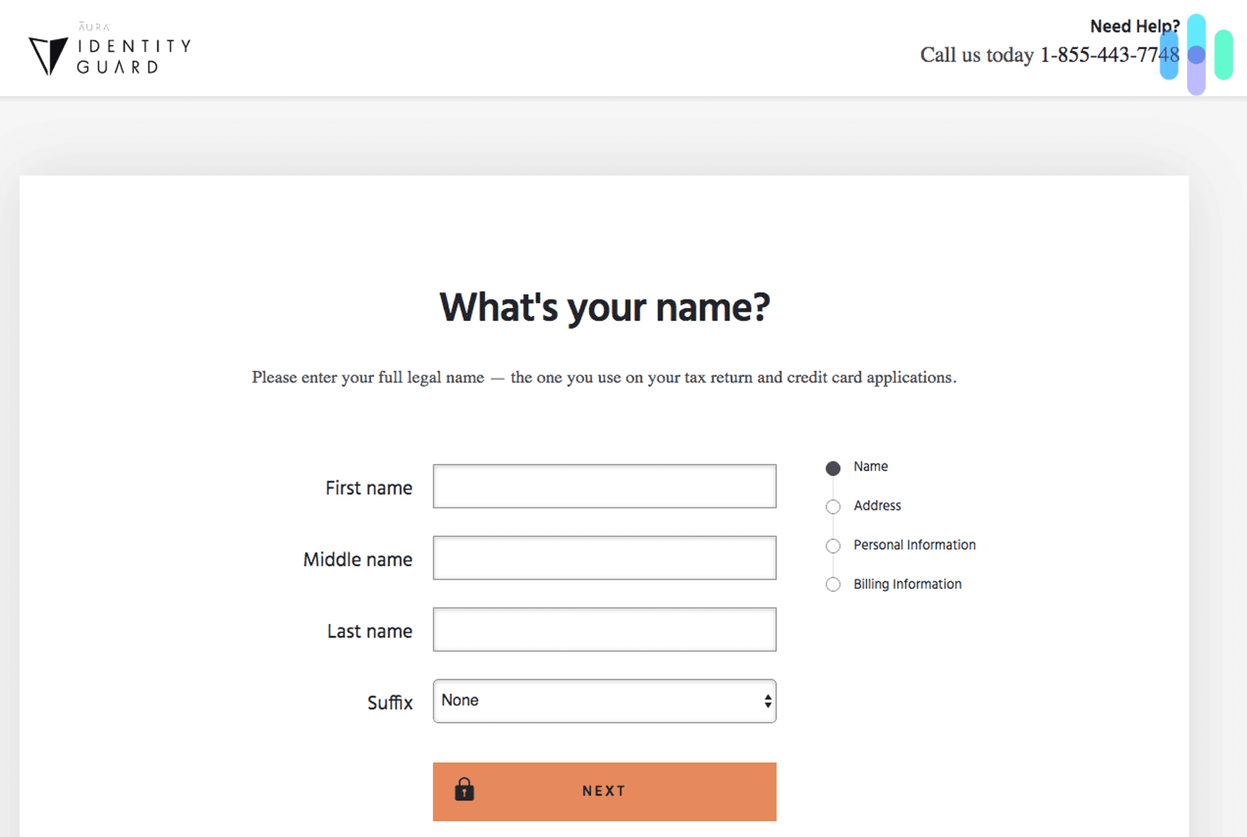
Task: Select the Personal Information step circle
Action: pos(832,545)
